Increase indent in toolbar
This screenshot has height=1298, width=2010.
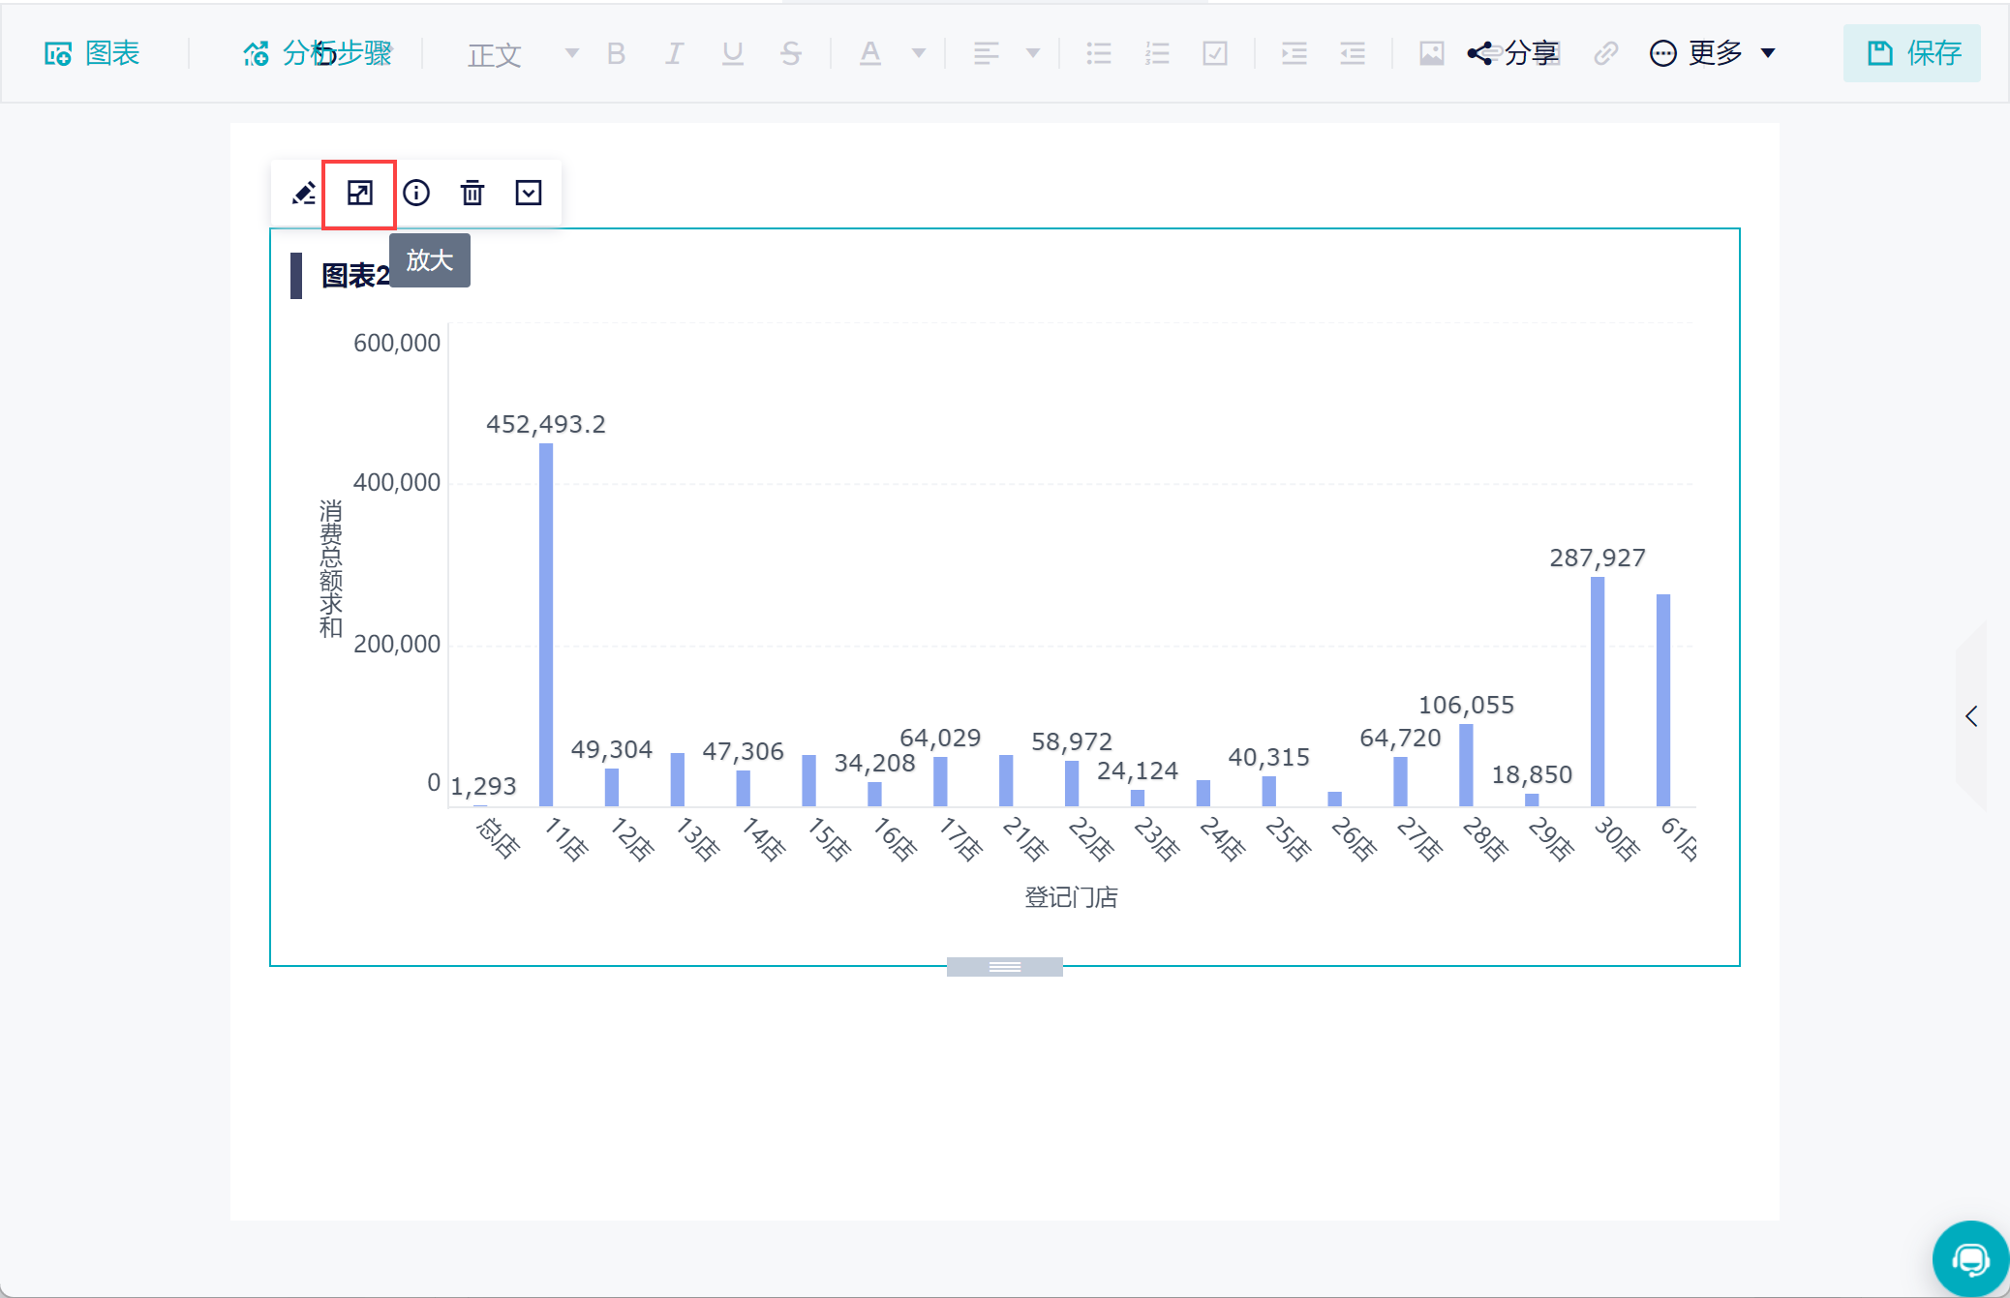coord(1294,53)
